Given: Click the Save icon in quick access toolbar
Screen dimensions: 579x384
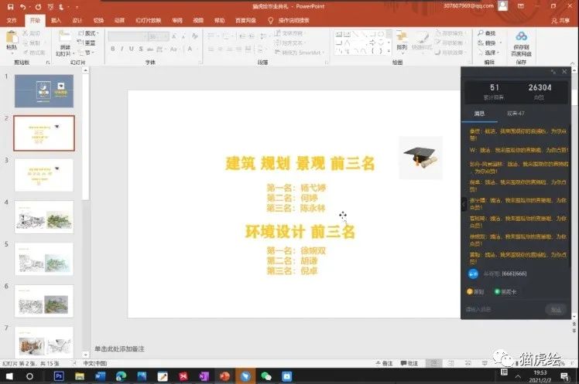Looking at the screenshot, I should tap(10, 7).
